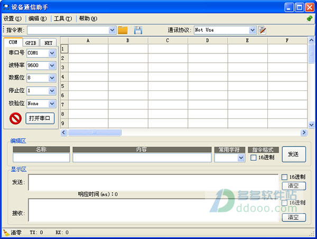
Task: Close the 设备通信助手 window
Action: click(x=310, y=7)
